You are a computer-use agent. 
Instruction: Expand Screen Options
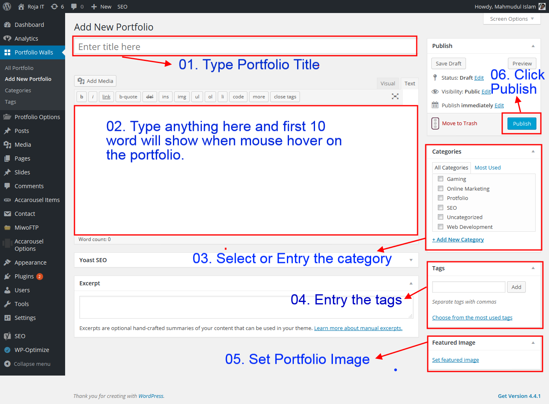[512, 19]
